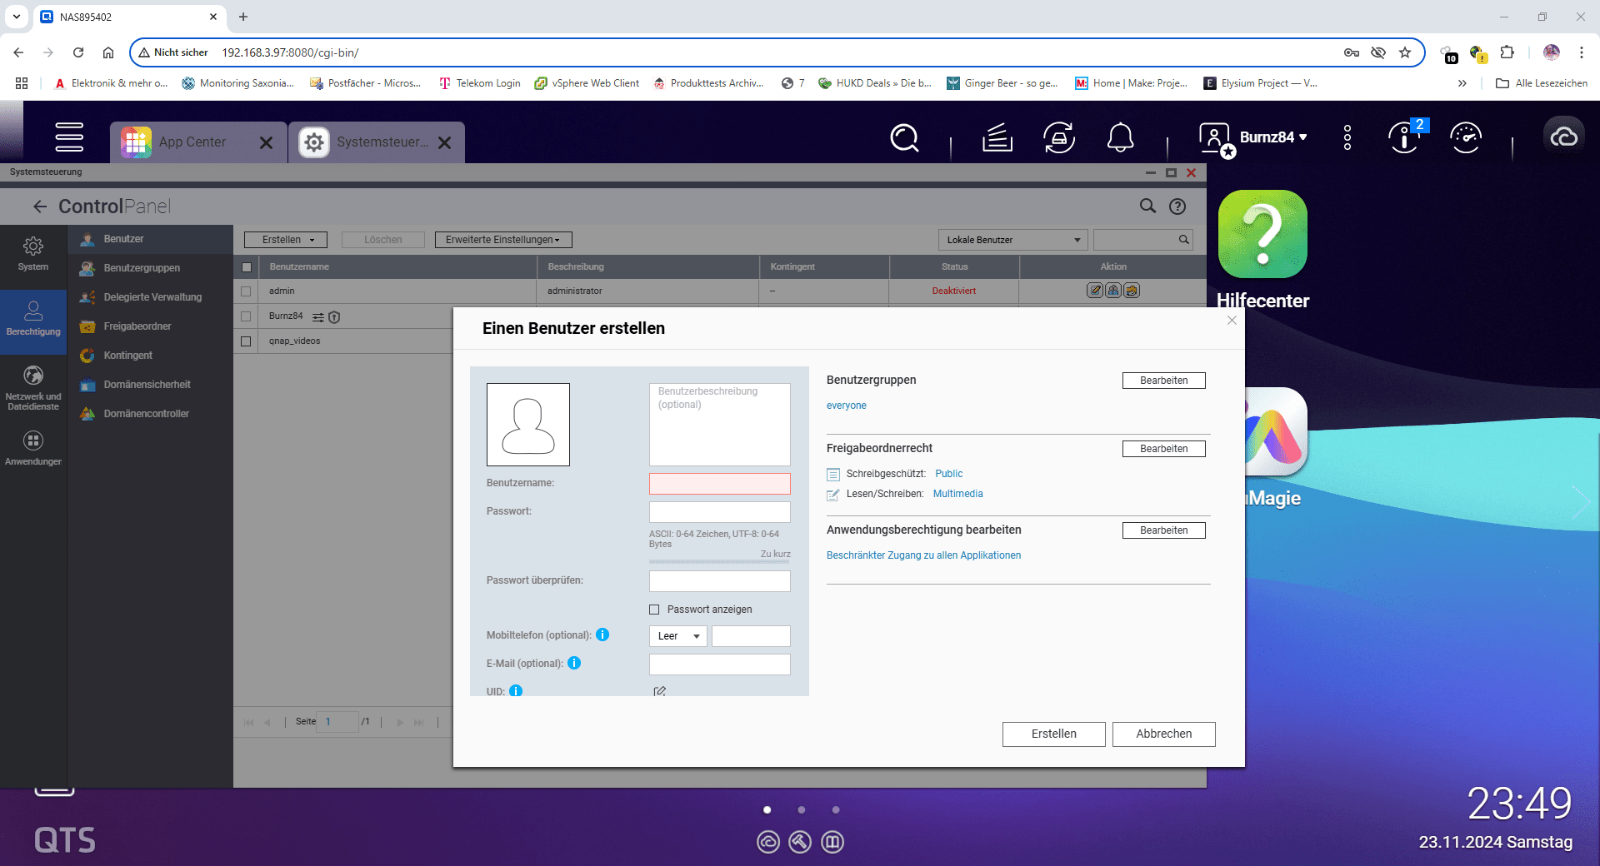Close the Einen Benutzer erstellen dialog
This screenshot has height=866, width=1600.
pyautogui.click(x=1232, y=321)
